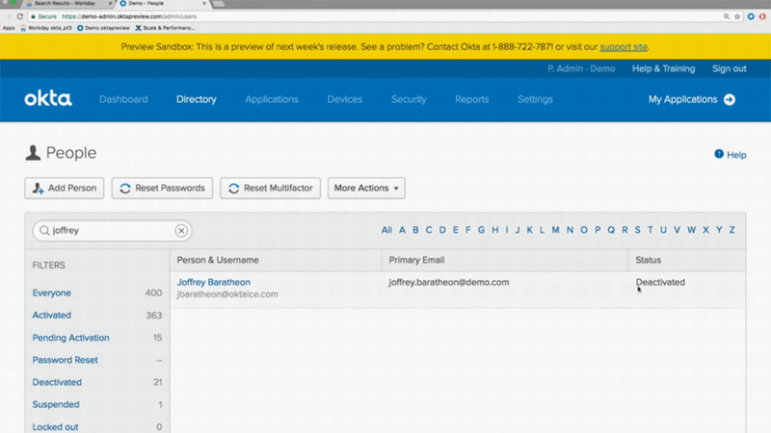Click the Add Person button
Screen dimensions: 771x433
(x=65, y=188)
